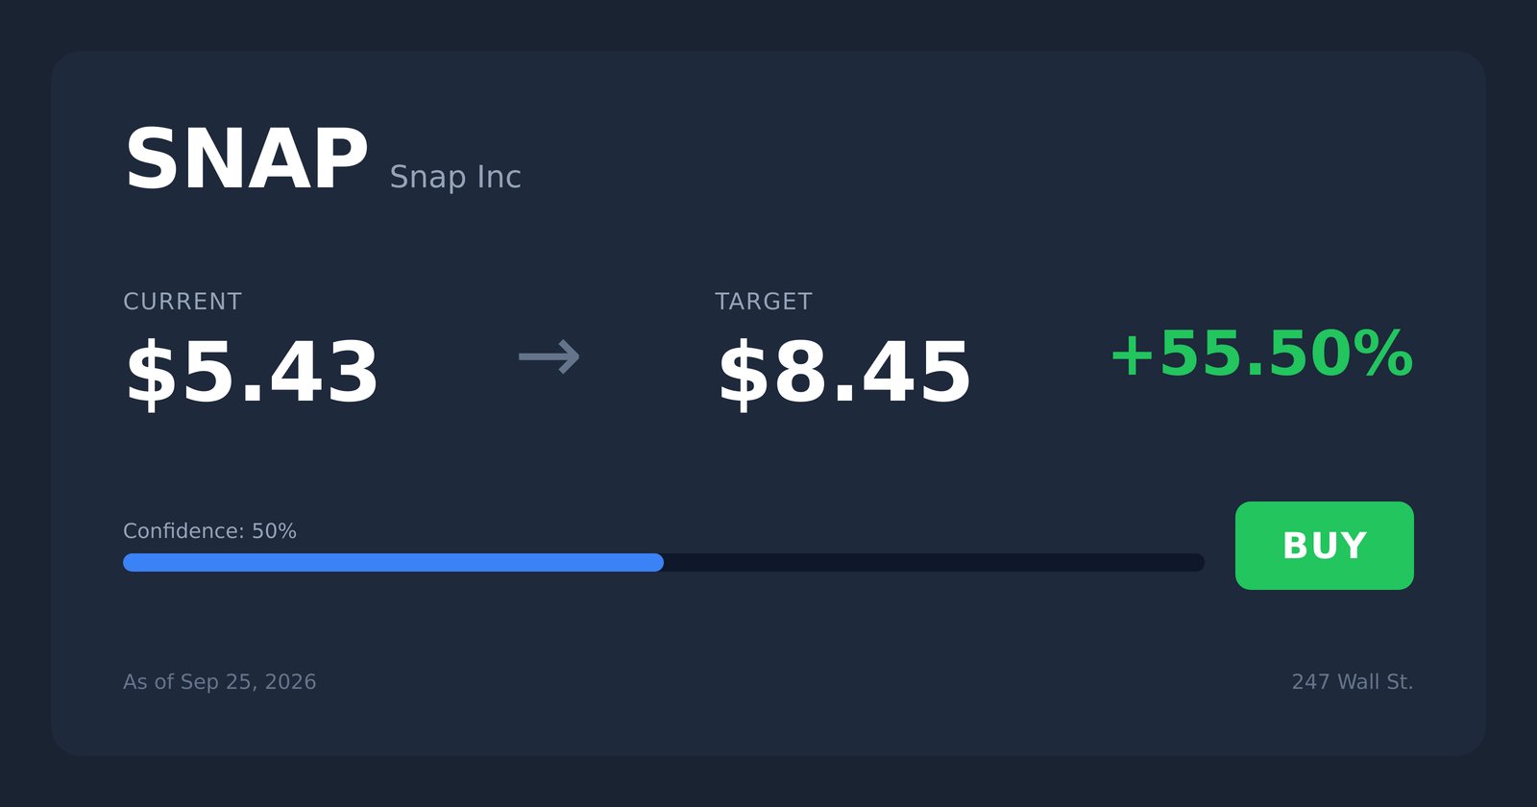Click the SNAP ticker symbol heading
The image size is (1537, 807).
click(246, 159)
